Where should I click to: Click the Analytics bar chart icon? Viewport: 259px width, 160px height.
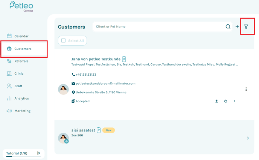(x=9, y=98)
